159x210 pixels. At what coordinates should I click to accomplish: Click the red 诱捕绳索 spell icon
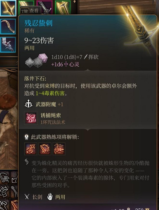[x=31, y=118]
